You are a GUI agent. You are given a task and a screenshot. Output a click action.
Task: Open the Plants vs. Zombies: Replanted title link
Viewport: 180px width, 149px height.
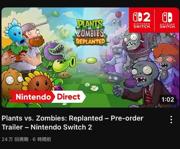[72, 123]
